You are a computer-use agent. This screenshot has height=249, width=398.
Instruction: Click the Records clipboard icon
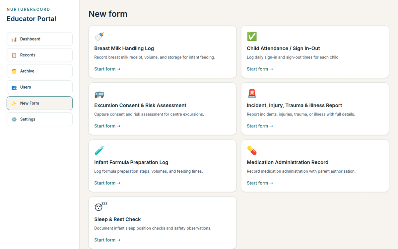tap(14, 55)
